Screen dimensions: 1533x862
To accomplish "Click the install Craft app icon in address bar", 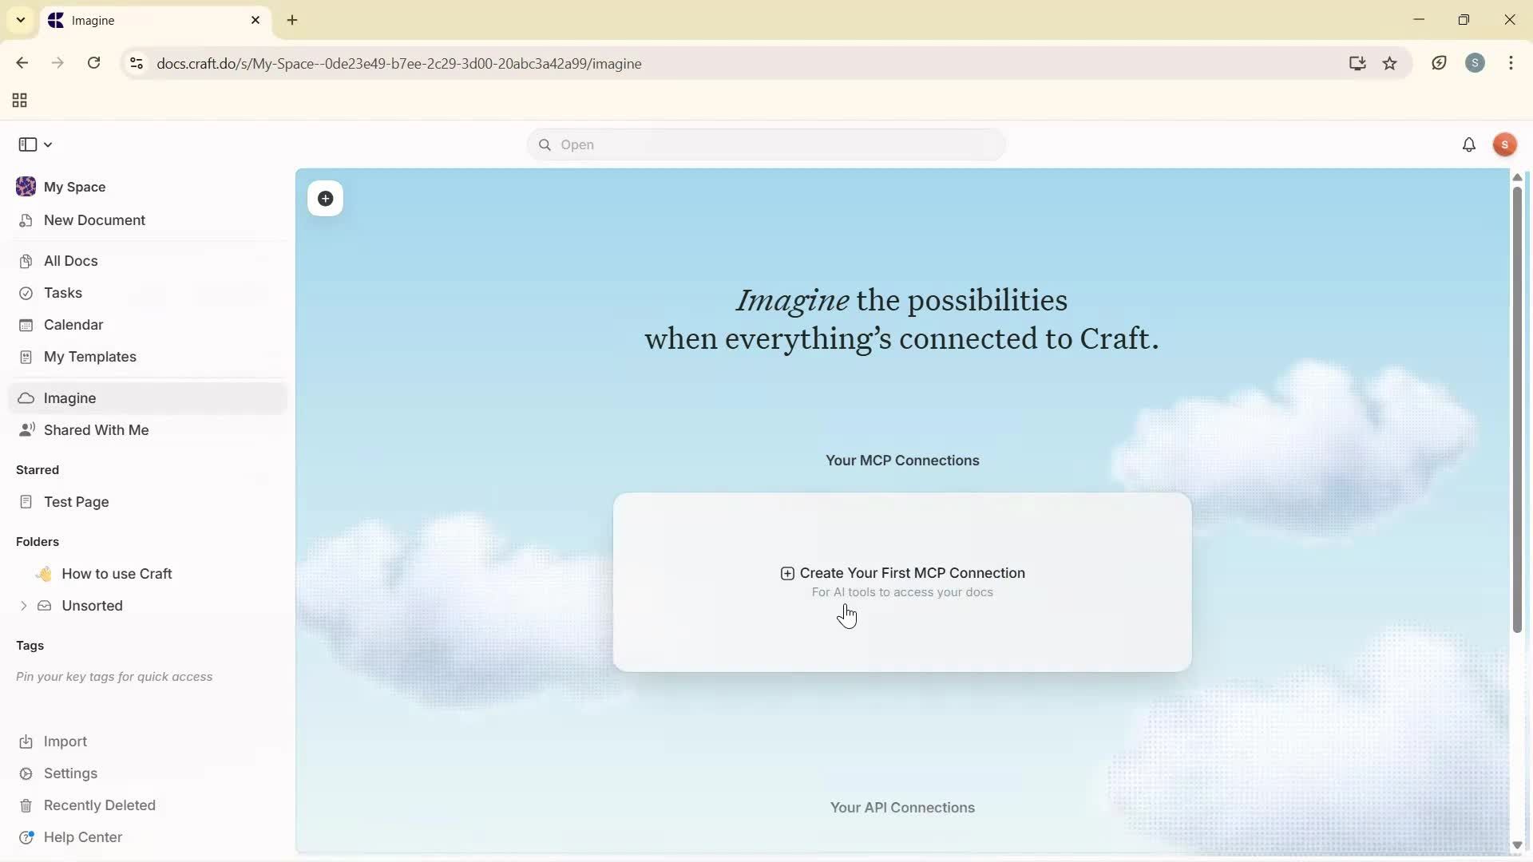I will [x=1357, y=63].
